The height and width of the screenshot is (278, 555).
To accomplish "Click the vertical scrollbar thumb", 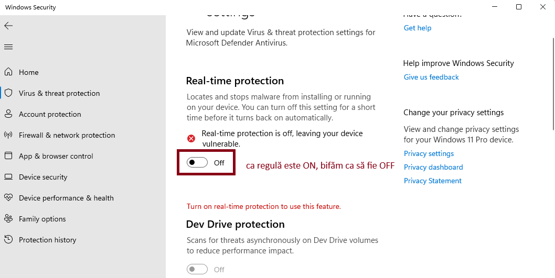I will coord(553,84).
